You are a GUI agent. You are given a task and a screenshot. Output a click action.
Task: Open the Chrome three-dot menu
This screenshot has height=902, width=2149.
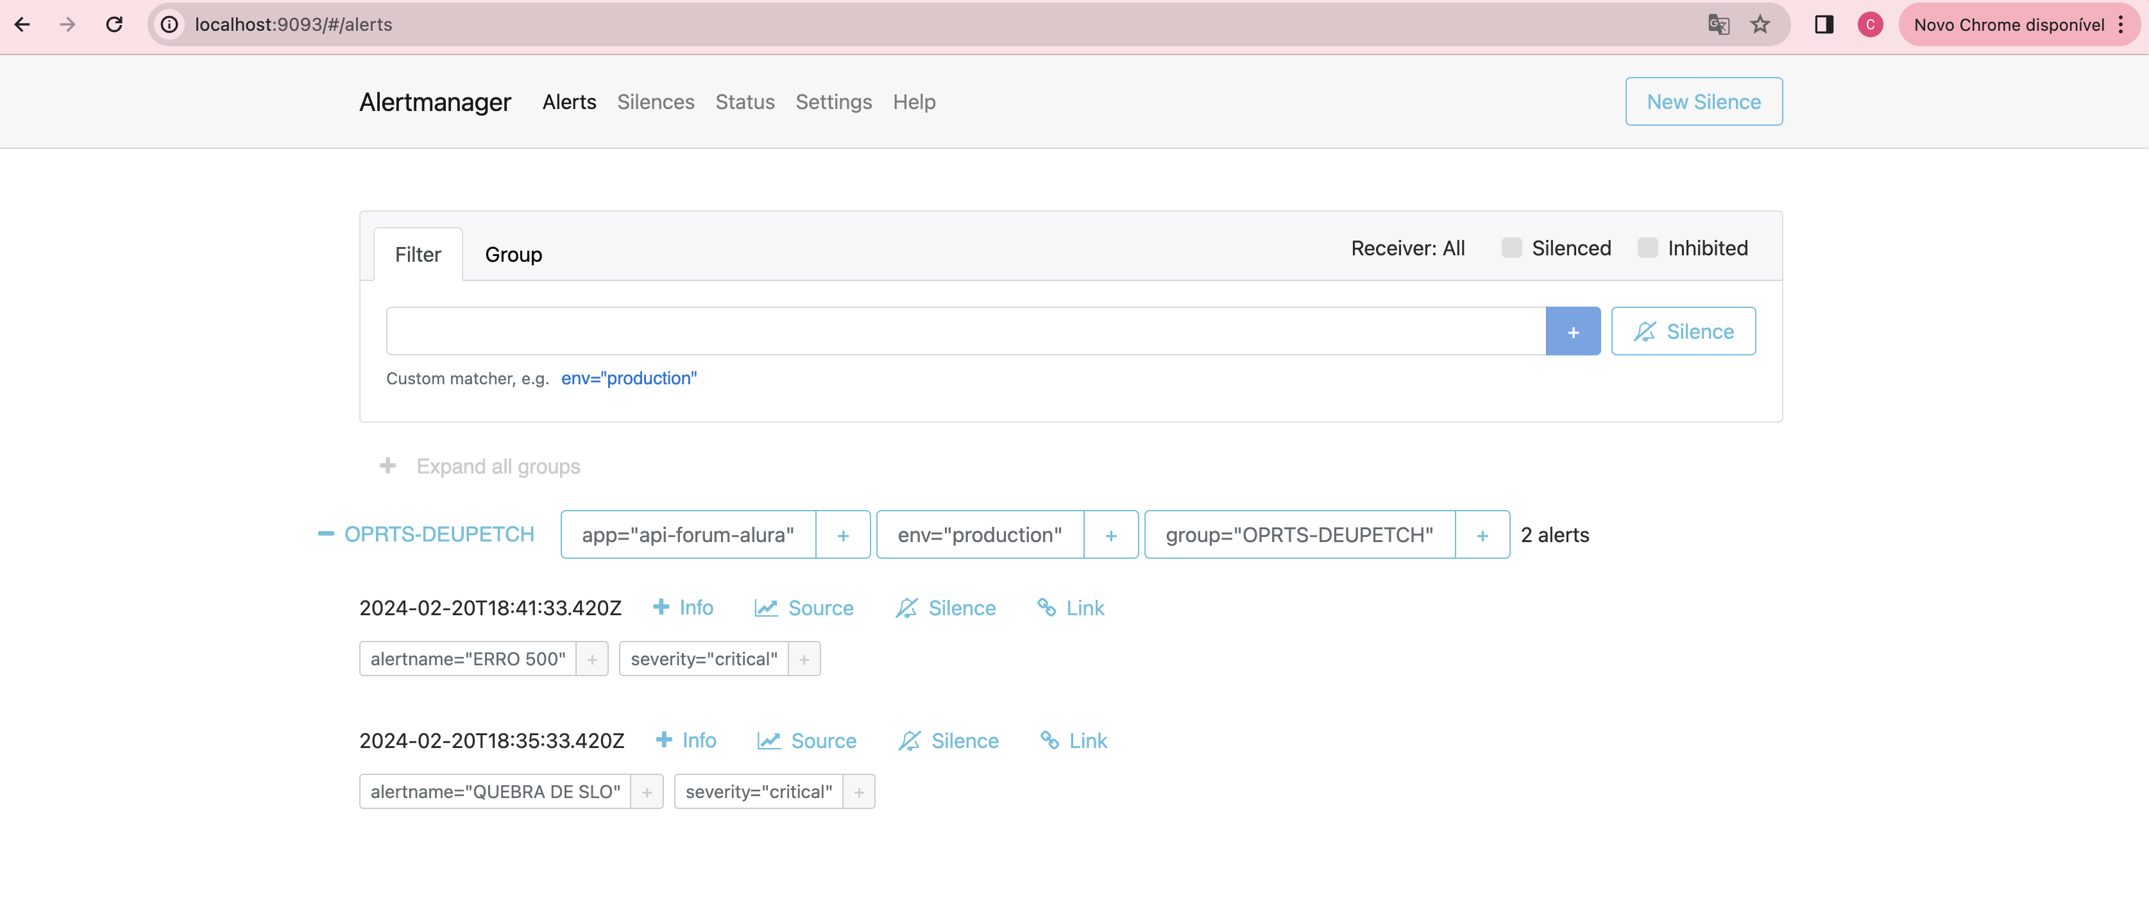2121,24
